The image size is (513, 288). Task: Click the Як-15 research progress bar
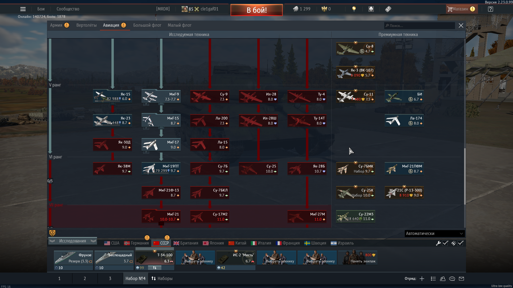107,101
